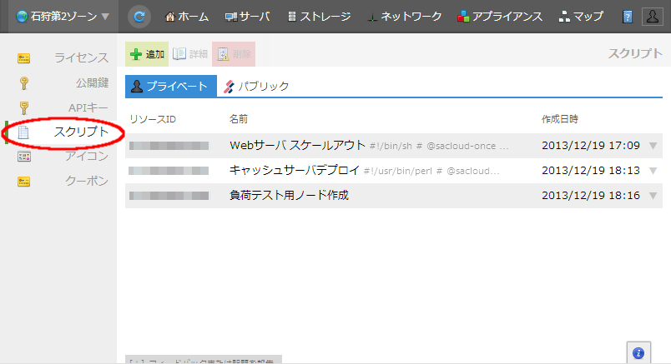Screen dimensions: 671x364
Task: Select the プライベート tab
Action: point(170,86)
